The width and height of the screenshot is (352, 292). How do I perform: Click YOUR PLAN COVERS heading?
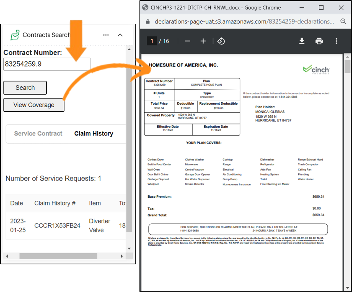(x=204, y=143)
